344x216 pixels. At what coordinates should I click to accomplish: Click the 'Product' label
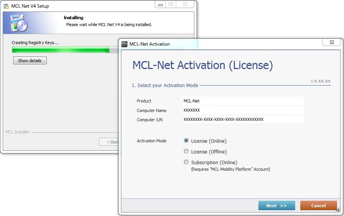tap(144, 101)
